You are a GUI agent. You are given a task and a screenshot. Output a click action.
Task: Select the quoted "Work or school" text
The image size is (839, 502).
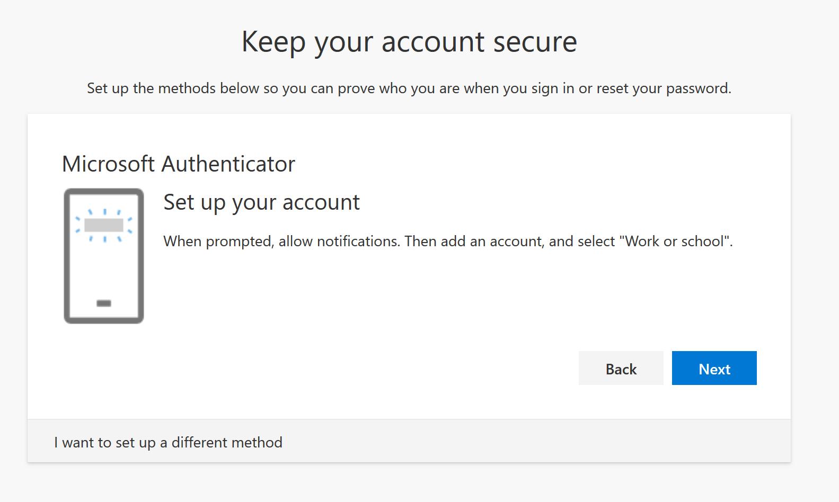pyautogui.click(x=674, y=241)
